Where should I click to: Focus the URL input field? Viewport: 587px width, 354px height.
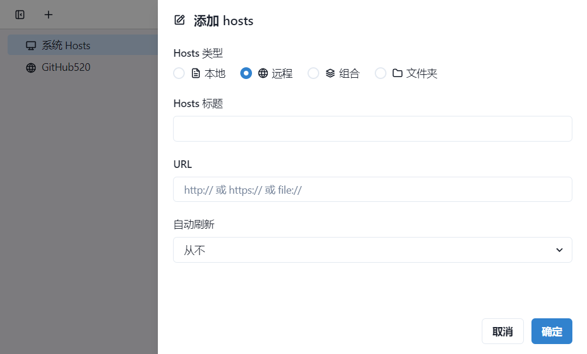point(372,190)
